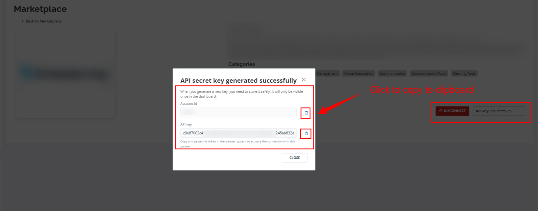The image size is (538, 211).
Task: Click the partly hidden Management category tag
Action: (327, 74)
